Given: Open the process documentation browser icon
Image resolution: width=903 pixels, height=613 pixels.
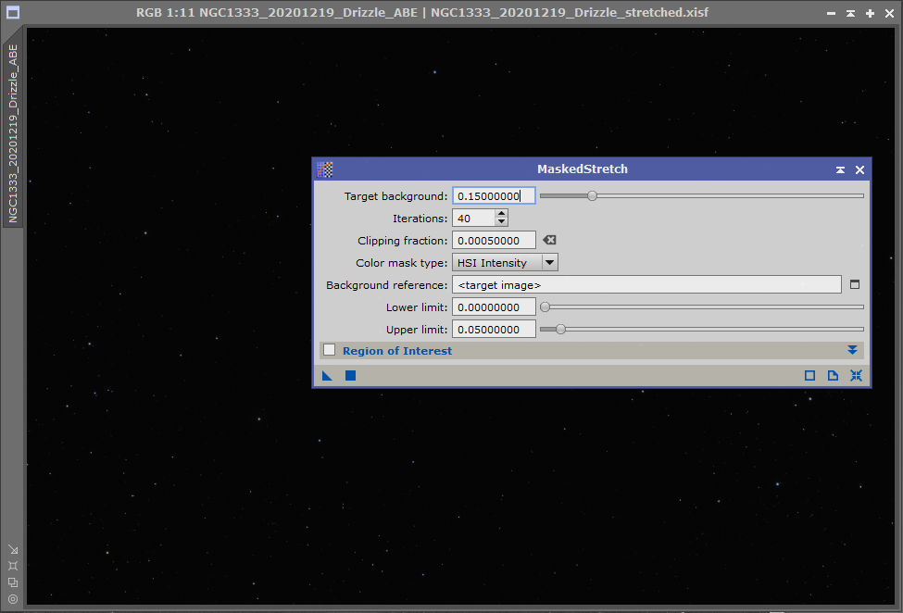Looking at the screenshot, I should tap(809, 376).
